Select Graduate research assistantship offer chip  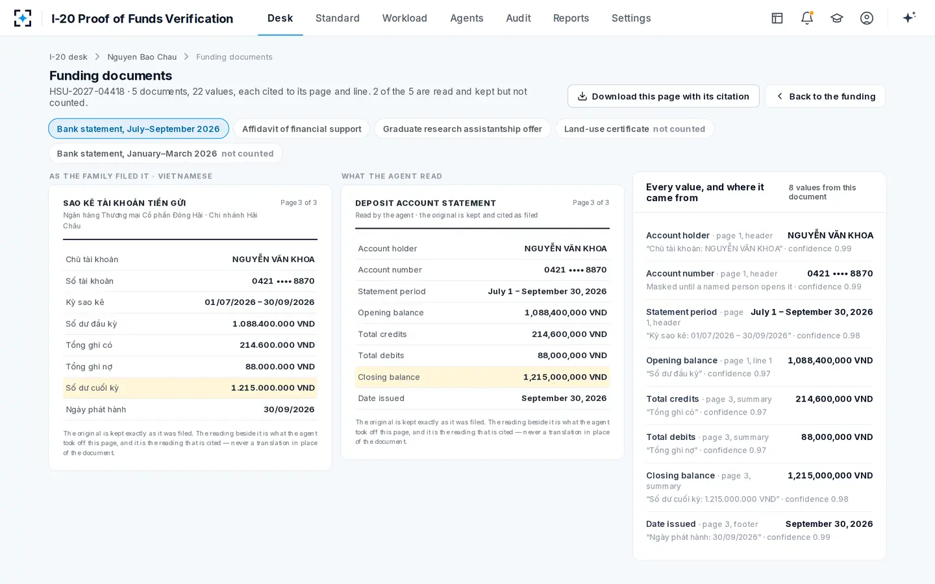[462, 128]
